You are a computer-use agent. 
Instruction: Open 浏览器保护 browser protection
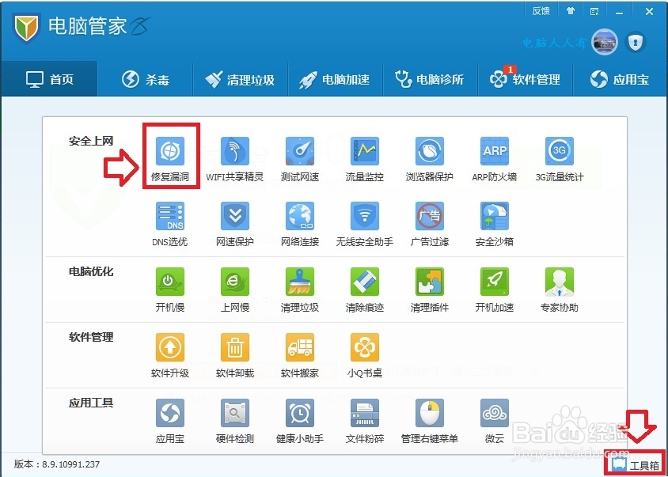[x=430, y=158]
